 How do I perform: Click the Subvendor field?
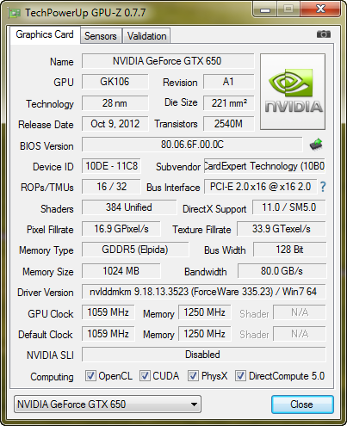[x=264, y=166]
